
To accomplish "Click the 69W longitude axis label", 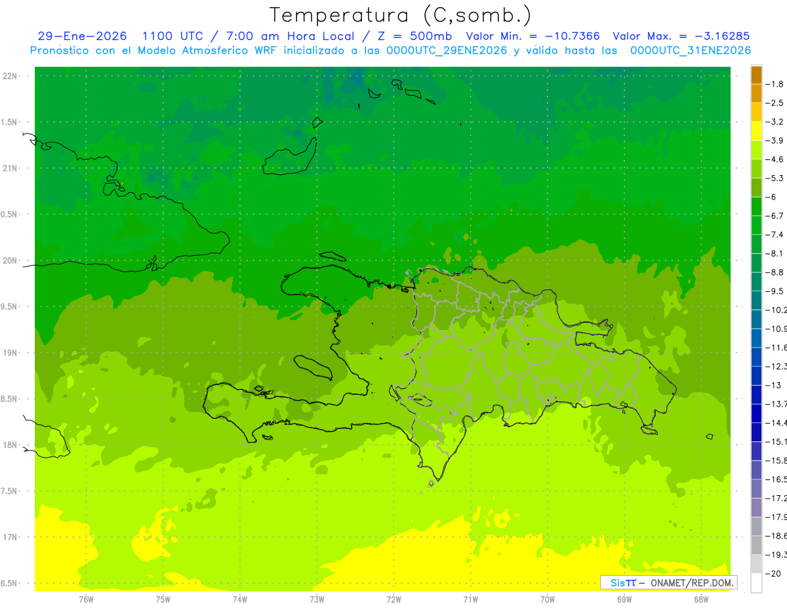I will pos(624,599).
